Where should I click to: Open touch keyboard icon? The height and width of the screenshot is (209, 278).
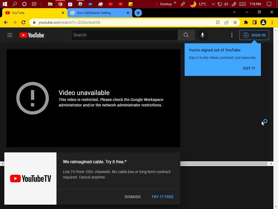pos(242,4)
